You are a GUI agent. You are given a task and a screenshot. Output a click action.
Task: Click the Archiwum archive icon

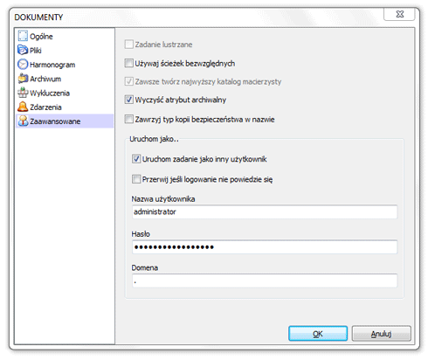coord(23,79)
